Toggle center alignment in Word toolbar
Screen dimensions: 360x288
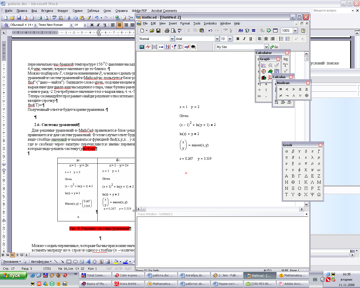[x=120, y=25]
